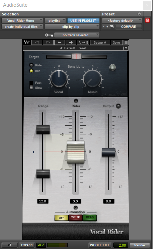Toggle USE IN PLAYLIST button
Viewport: 153px width, 249px height.
click(83, 21)
